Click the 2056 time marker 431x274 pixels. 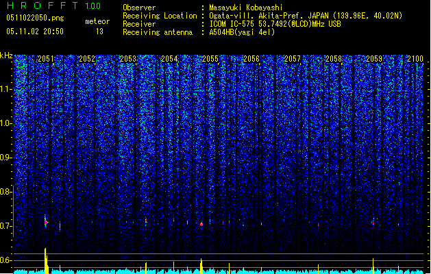coord(251,59)
